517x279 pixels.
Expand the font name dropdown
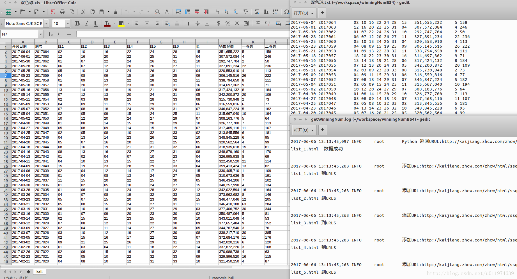(47, 24)
